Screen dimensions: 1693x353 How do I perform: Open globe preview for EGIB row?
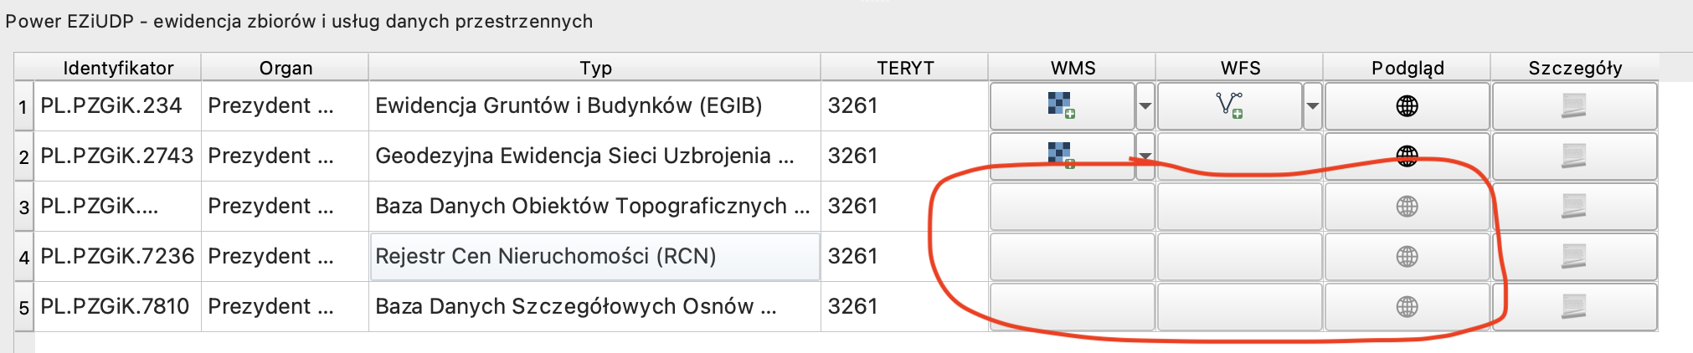(1407, 106)
